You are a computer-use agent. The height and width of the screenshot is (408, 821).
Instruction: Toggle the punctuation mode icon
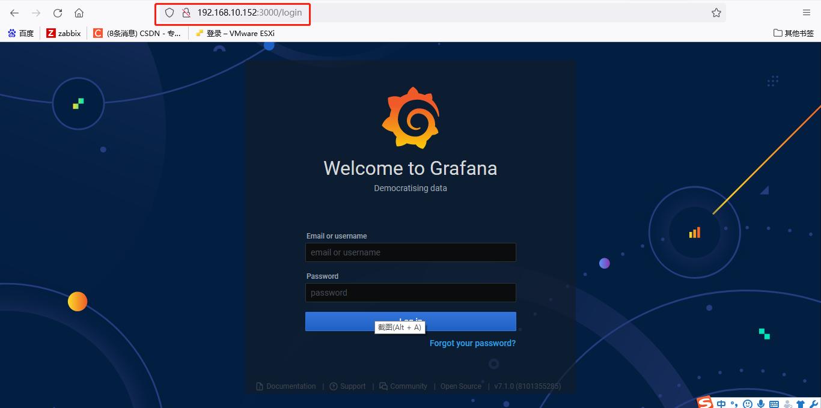[734, 404]
